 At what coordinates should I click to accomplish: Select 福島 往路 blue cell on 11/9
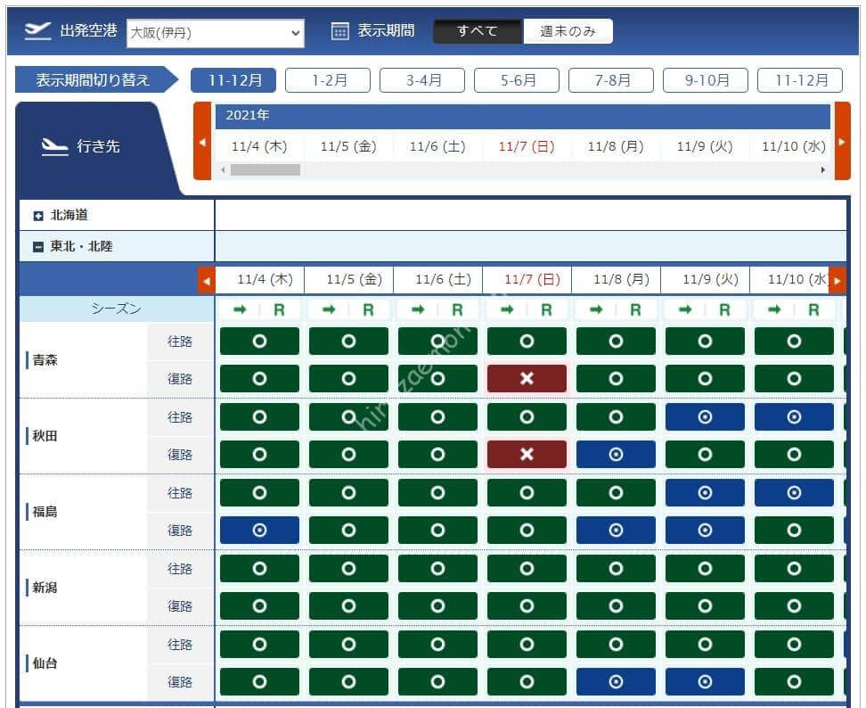[x=706, y=492]
